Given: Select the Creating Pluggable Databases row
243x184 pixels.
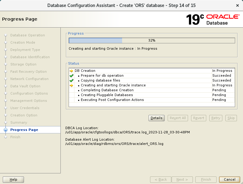Looking at the screenshot, I should (x=152, y=95).
